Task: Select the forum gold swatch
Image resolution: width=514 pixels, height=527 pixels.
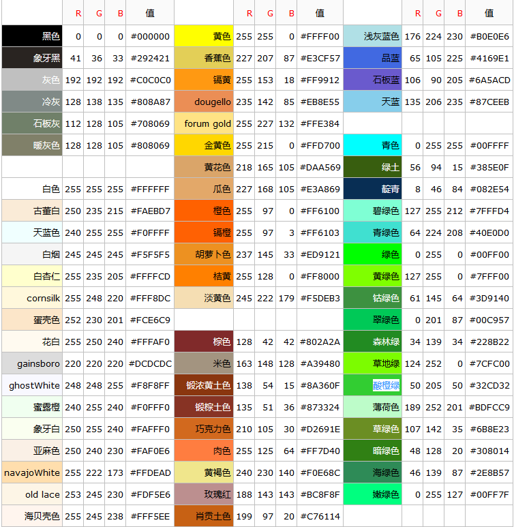Action: click(x=204, y=123)
